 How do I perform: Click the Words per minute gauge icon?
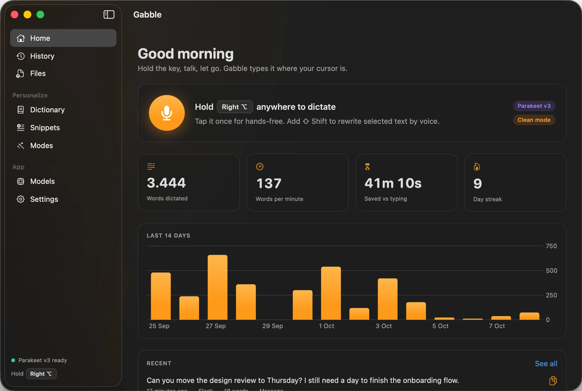[x=260, y=167]
